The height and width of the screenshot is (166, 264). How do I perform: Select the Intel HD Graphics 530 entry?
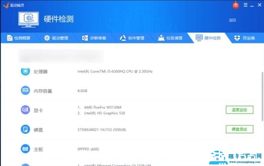pos(105,113)
